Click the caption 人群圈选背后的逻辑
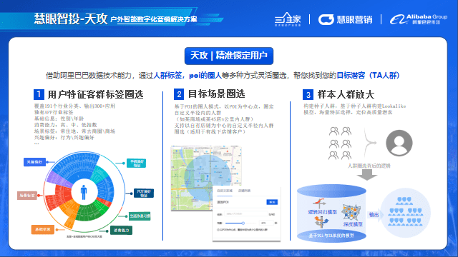This screenshot has height=257, width=458. click(369, 166)
